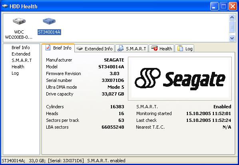Switch to the Extended Info tab
Image resolution: width=239 pixels, height=165 pixels.
pos(95,49)
